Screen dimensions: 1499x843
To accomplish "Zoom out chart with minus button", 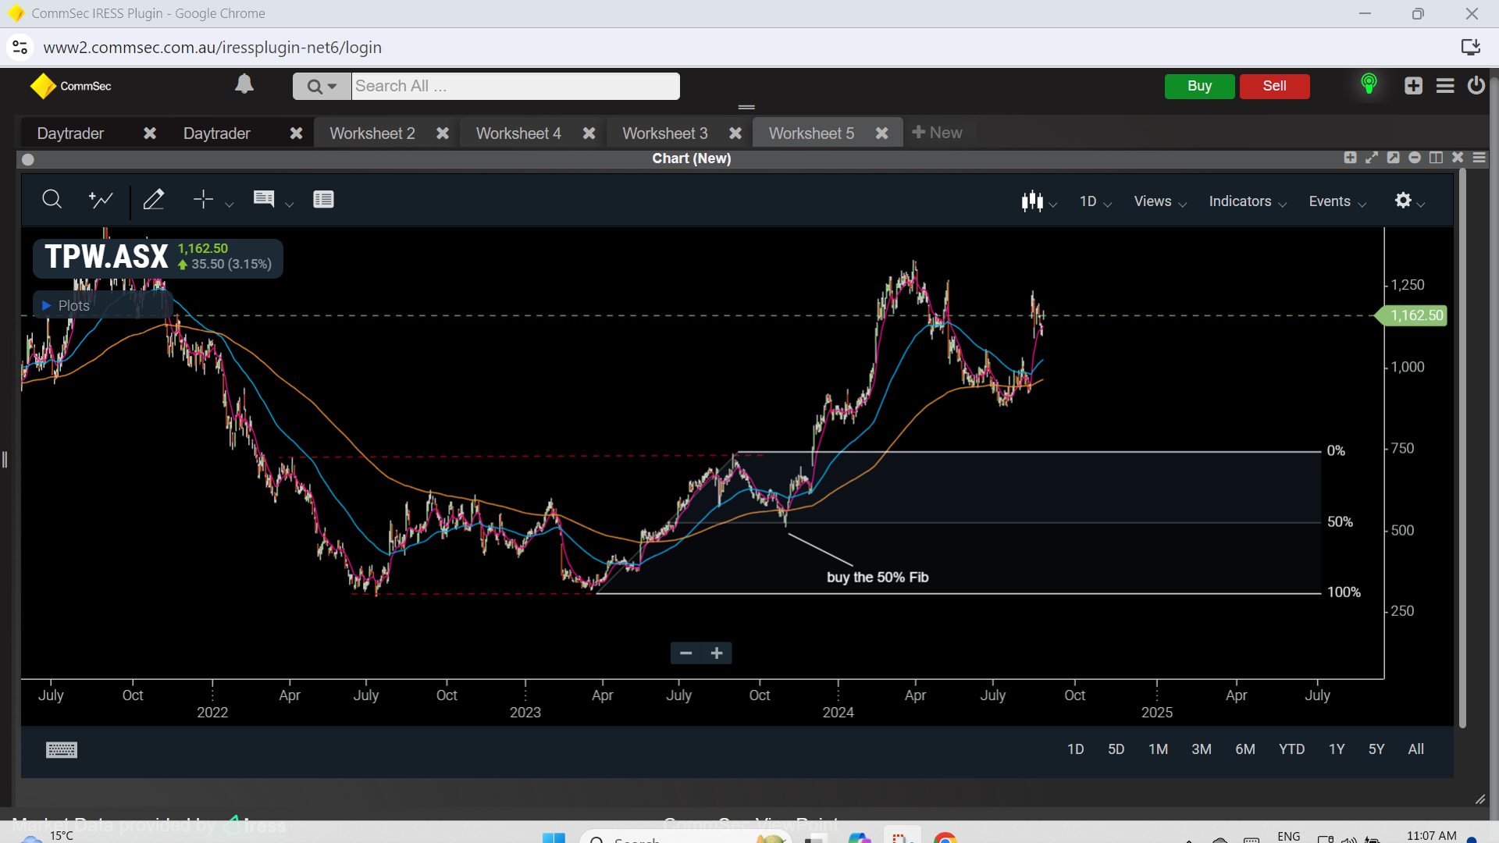I will click(685, 653).
